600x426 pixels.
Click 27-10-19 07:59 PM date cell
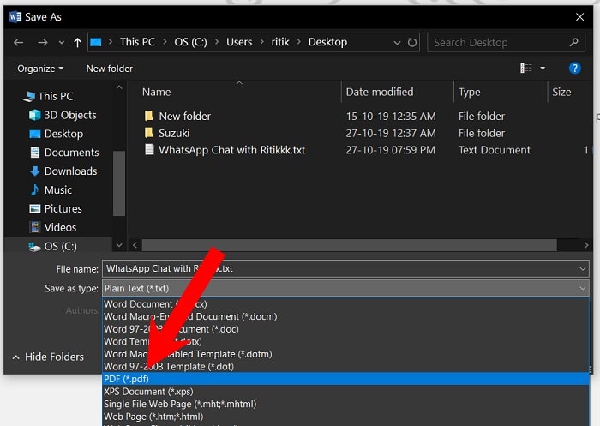pos(390,150)
